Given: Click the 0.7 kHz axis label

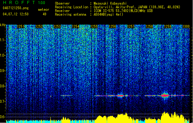Looking at the screenshot, I should pos(3,101).
